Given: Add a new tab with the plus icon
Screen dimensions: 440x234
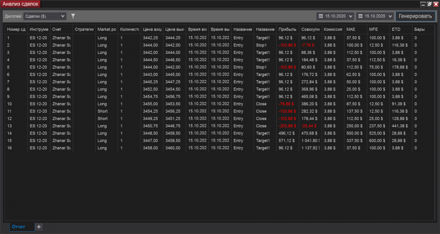Looking at the screenshot, I should tap(38, 227).
